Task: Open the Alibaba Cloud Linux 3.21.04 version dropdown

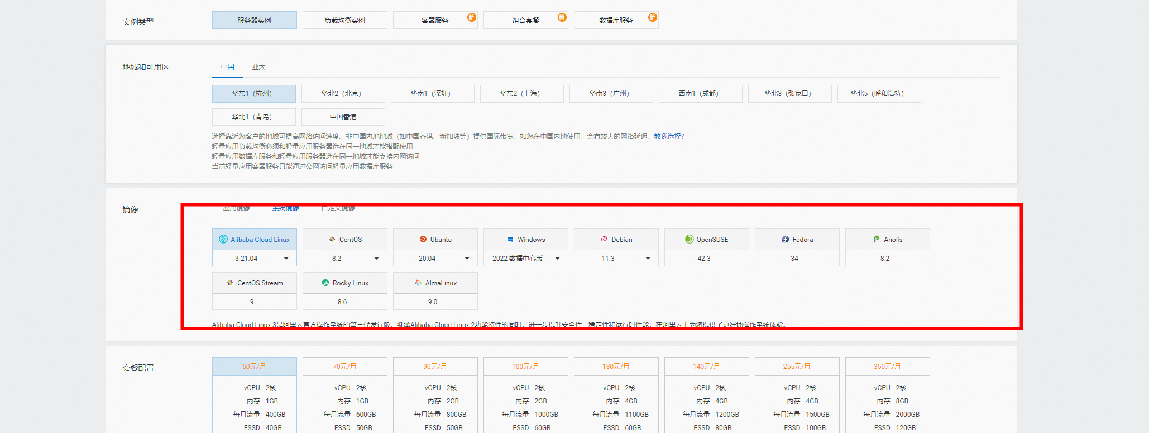Action: [255, 259]
